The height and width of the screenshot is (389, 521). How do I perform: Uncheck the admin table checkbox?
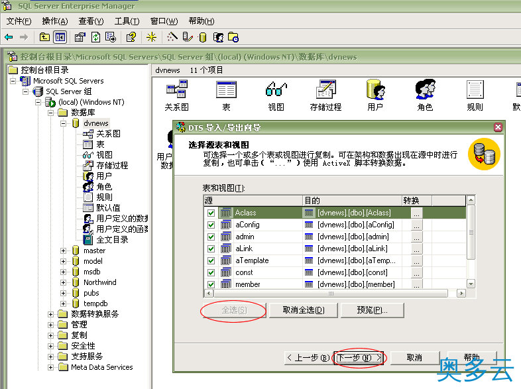[211, 237]
